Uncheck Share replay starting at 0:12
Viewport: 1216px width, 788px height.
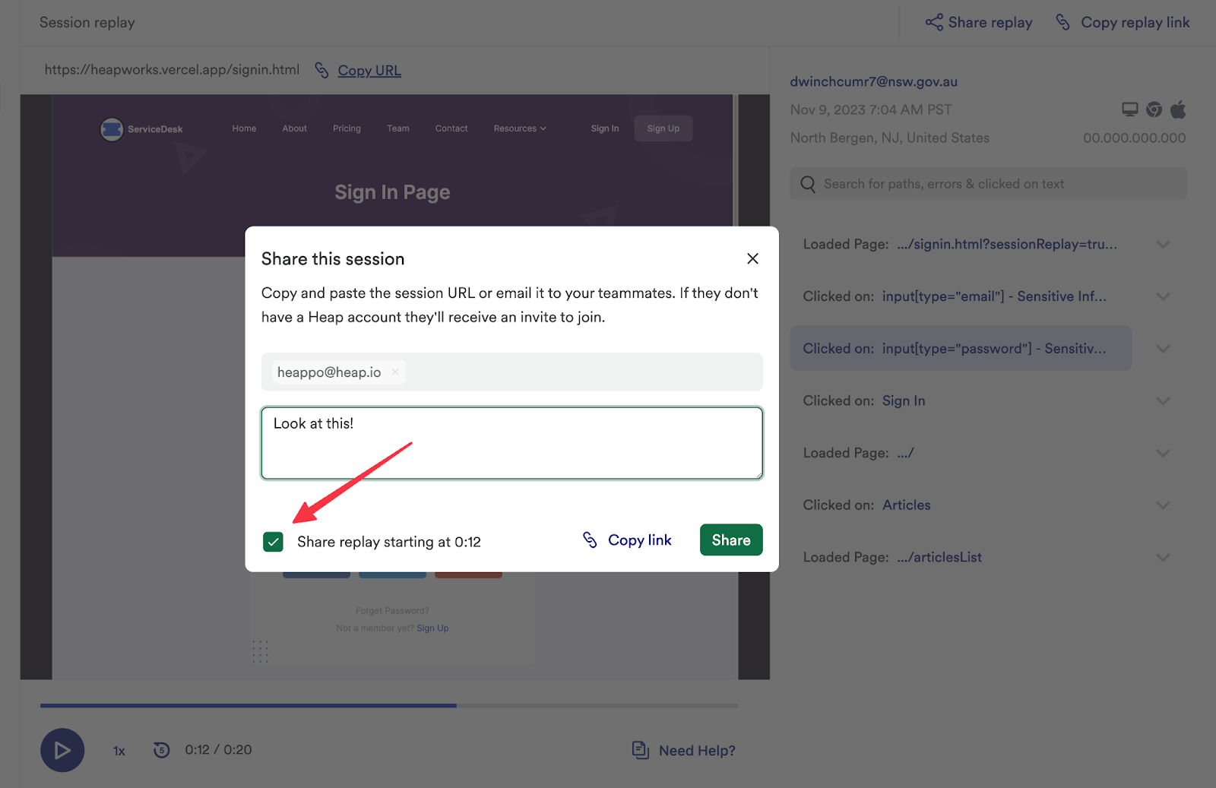(x=273, y=542)
